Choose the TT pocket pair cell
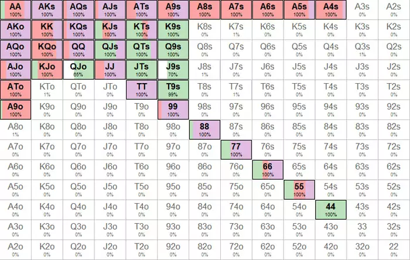This screenshot has height=260, width=410. pyautogui.click(x=142, y=90)
